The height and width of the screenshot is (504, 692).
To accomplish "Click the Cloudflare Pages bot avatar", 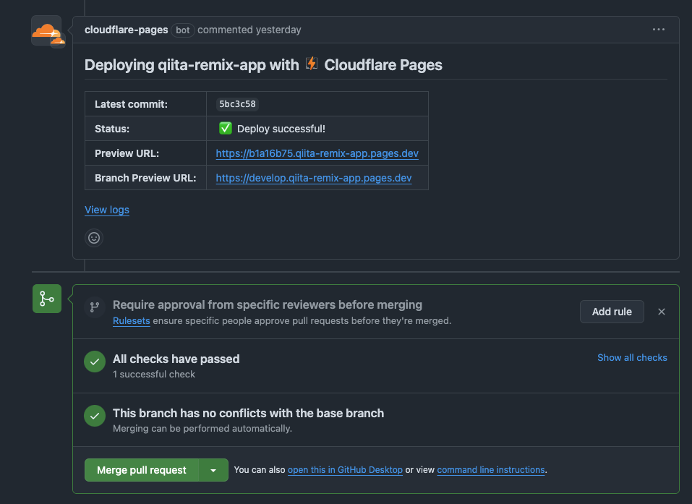I will pos(46,30).
